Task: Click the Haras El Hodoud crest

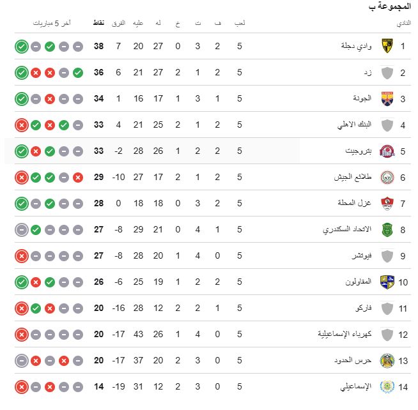Action: (x=387, y=360)
